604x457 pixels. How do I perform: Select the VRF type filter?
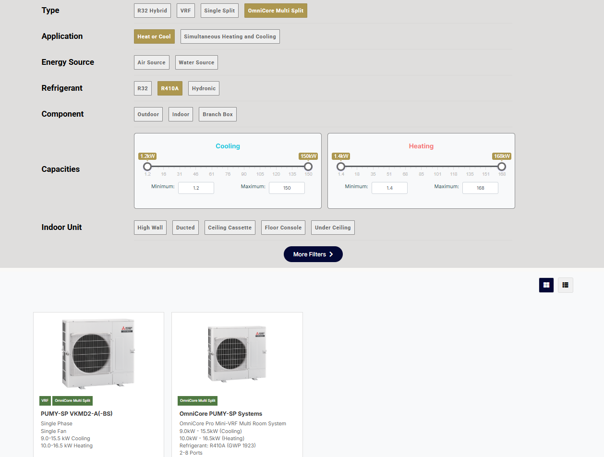pos(186,11)
